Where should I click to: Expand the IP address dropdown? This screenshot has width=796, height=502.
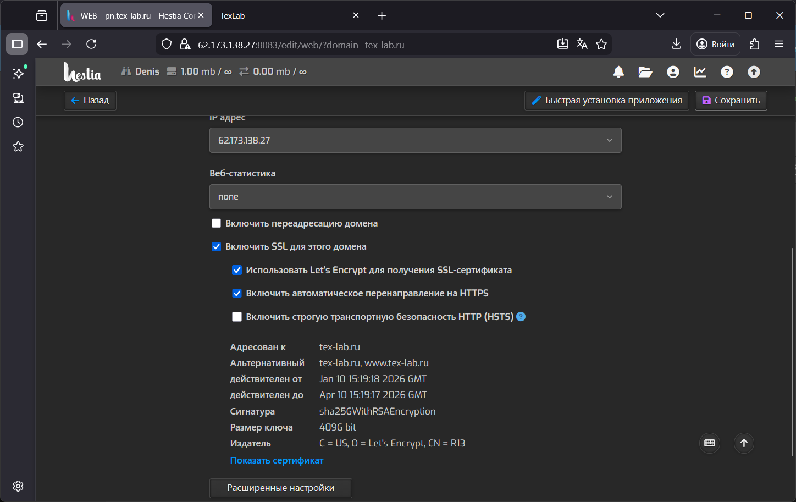(x=415, y=140)
